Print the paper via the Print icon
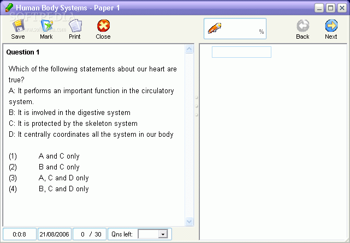This screenshot has height=243, width=350. [x=75, y=29]
